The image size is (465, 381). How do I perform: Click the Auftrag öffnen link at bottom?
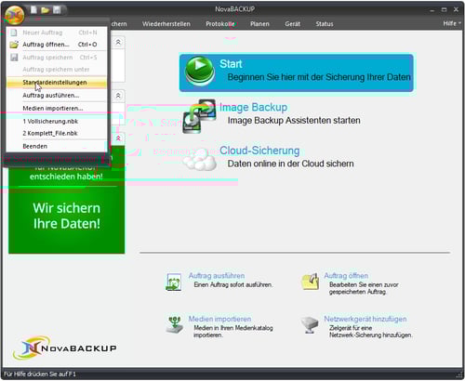pyautogui.click(x=346, y=276)
